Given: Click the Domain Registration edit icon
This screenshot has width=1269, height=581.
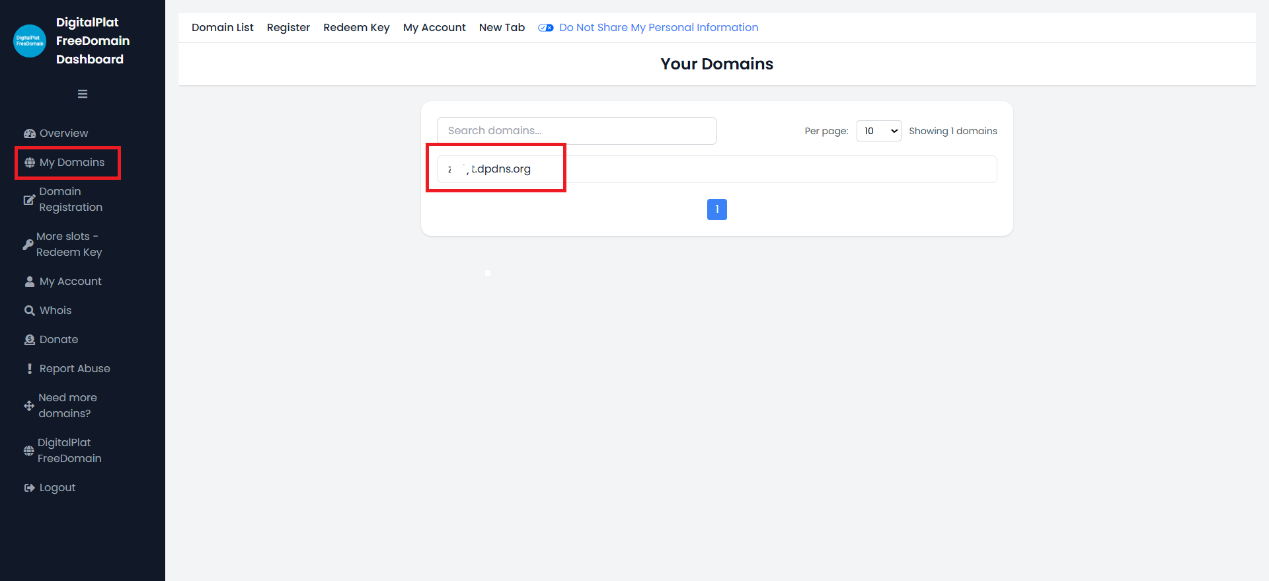Looking at the screenshot, I should click(x=29, y=200).
